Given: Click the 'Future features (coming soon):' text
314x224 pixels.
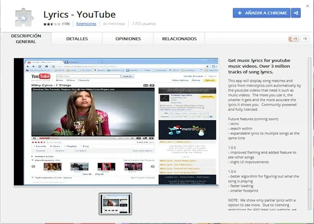Looking at the screenshot, I should [x=253, y=119].
